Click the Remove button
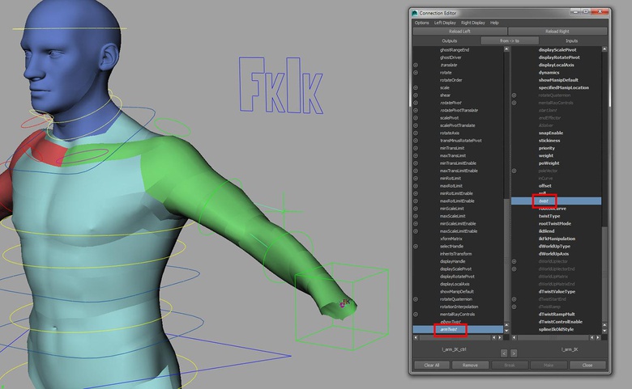The height and width of the screenshot is (389, 632). pos(470,365)
